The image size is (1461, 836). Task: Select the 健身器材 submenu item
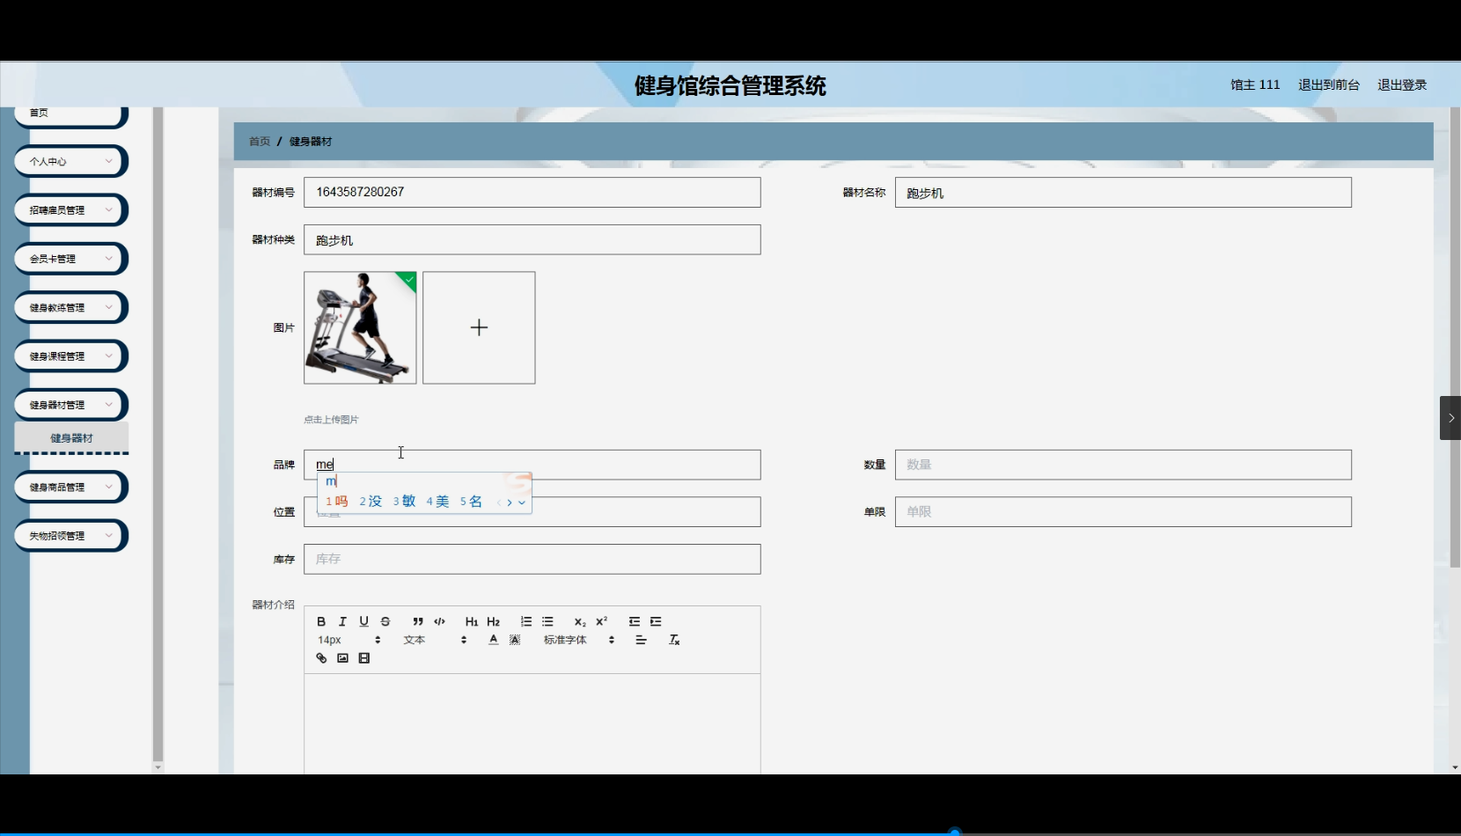tap(71, 438)
